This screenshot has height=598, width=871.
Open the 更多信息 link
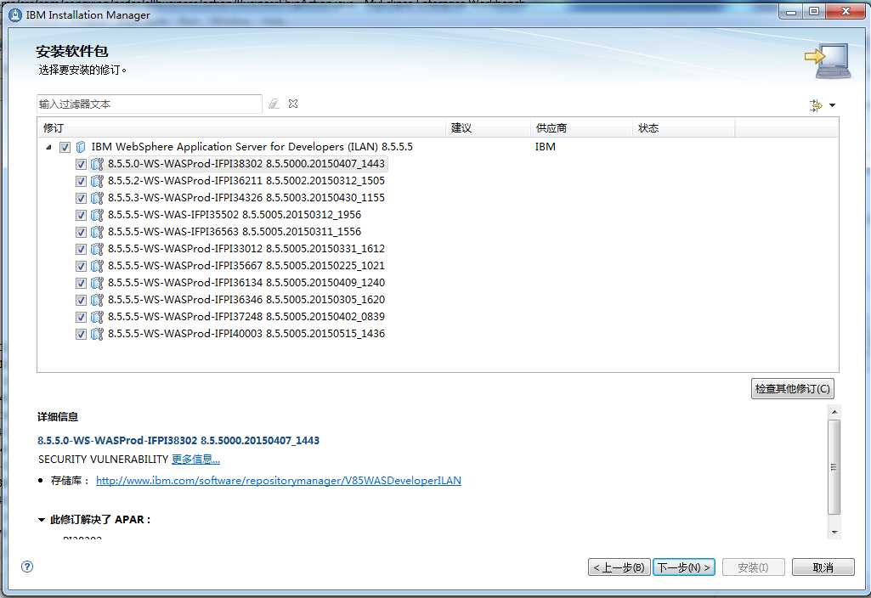(195, 460)
